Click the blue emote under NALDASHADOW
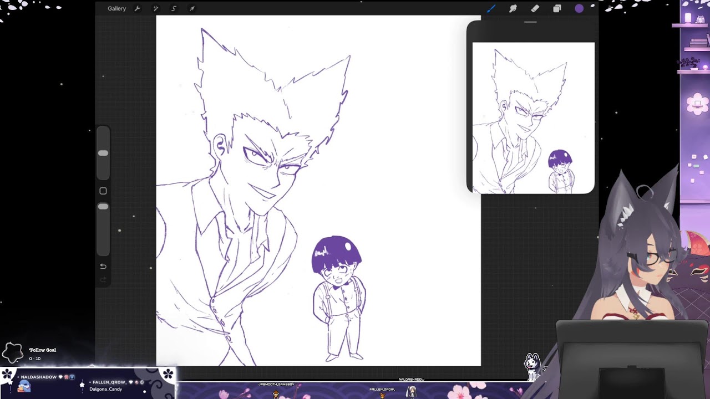The height and width of the screenshot is (399, 710). [24, 386]
